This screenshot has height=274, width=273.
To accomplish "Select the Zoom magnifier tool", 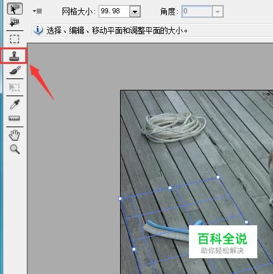I will [x=15, y=149].
